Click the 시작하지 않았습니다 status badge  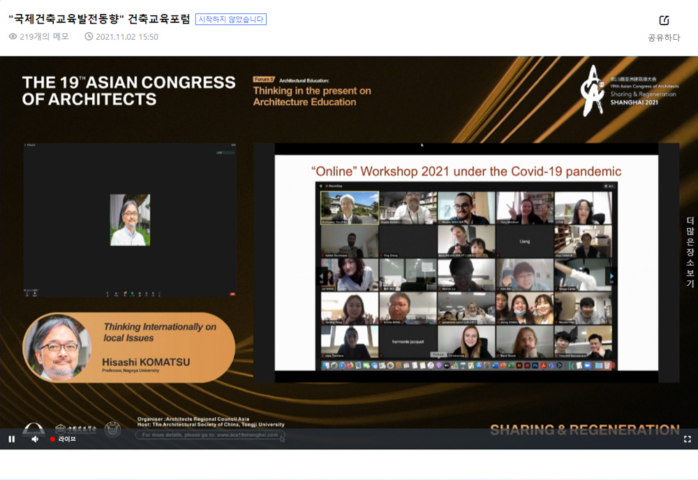230,19
